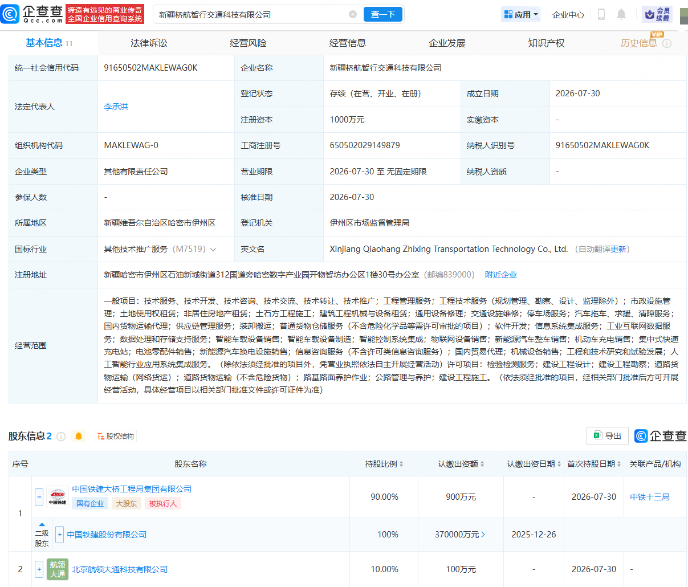Image resolution: width=688 pixels, height=587 pixels.
Task: Click the 90.00% shareholding cell
Action: (x=384, y=497)
